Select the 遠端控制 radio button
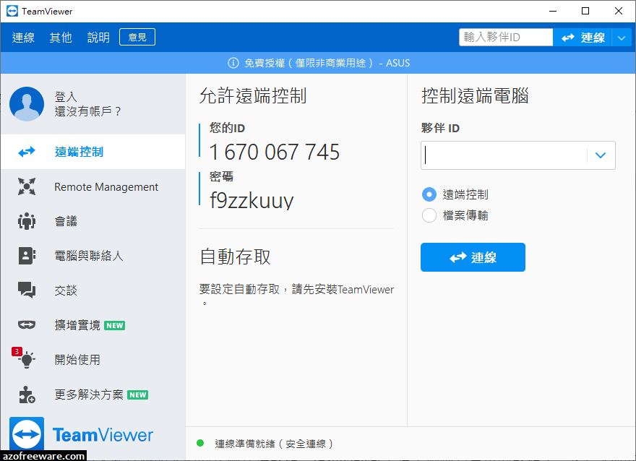Viewport: 636px width, 461px height. (x=429, y=194)
